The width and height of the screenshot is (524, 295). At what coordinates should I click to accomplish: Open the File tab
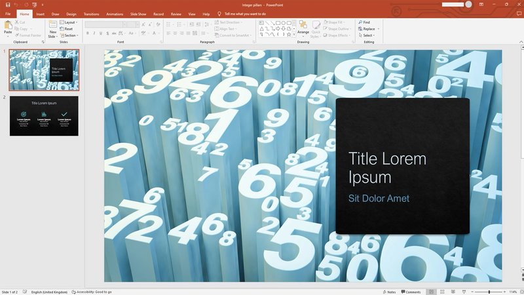(8, 14)
